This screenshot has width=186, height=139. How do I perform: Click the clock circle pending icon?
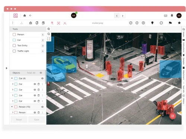pyautogui.click(x=137, y=23)
